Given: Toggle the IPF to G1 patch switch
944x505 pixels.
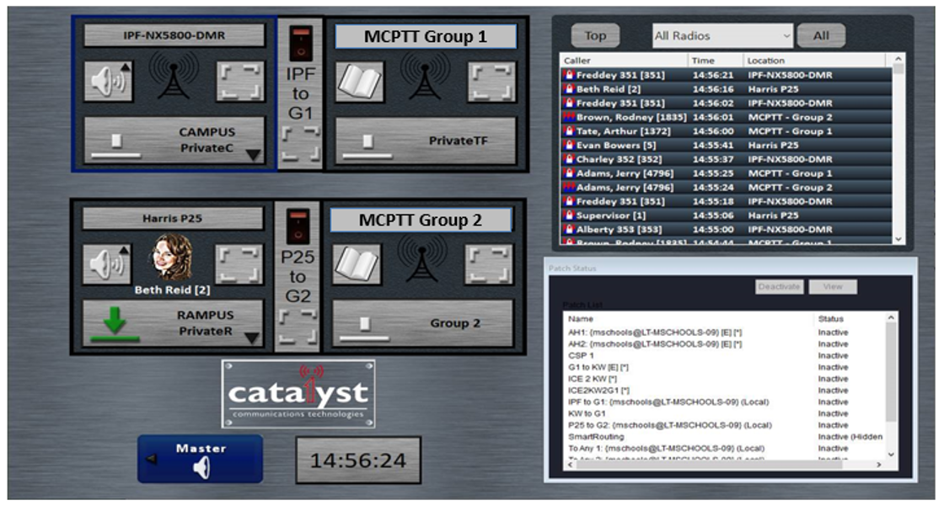Looking at the screenshot, I should (x=301, y=44).
